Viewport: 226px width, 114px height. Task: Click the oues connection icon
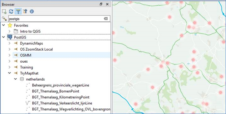click(16, 61)
